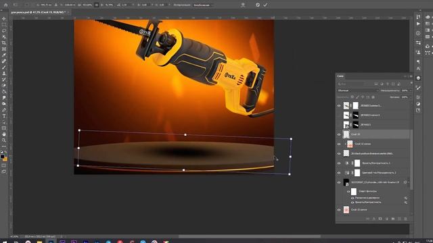Open the layer blend mode dropdown

pyautogui.click(x=358, y=90)
